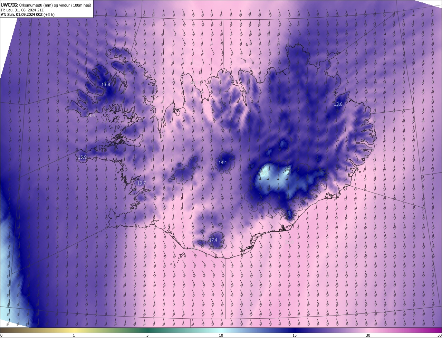Screen dimensions: 442x338
Task: Click the 13.8 value in east Iceland
Action: (x=338, y=104)
